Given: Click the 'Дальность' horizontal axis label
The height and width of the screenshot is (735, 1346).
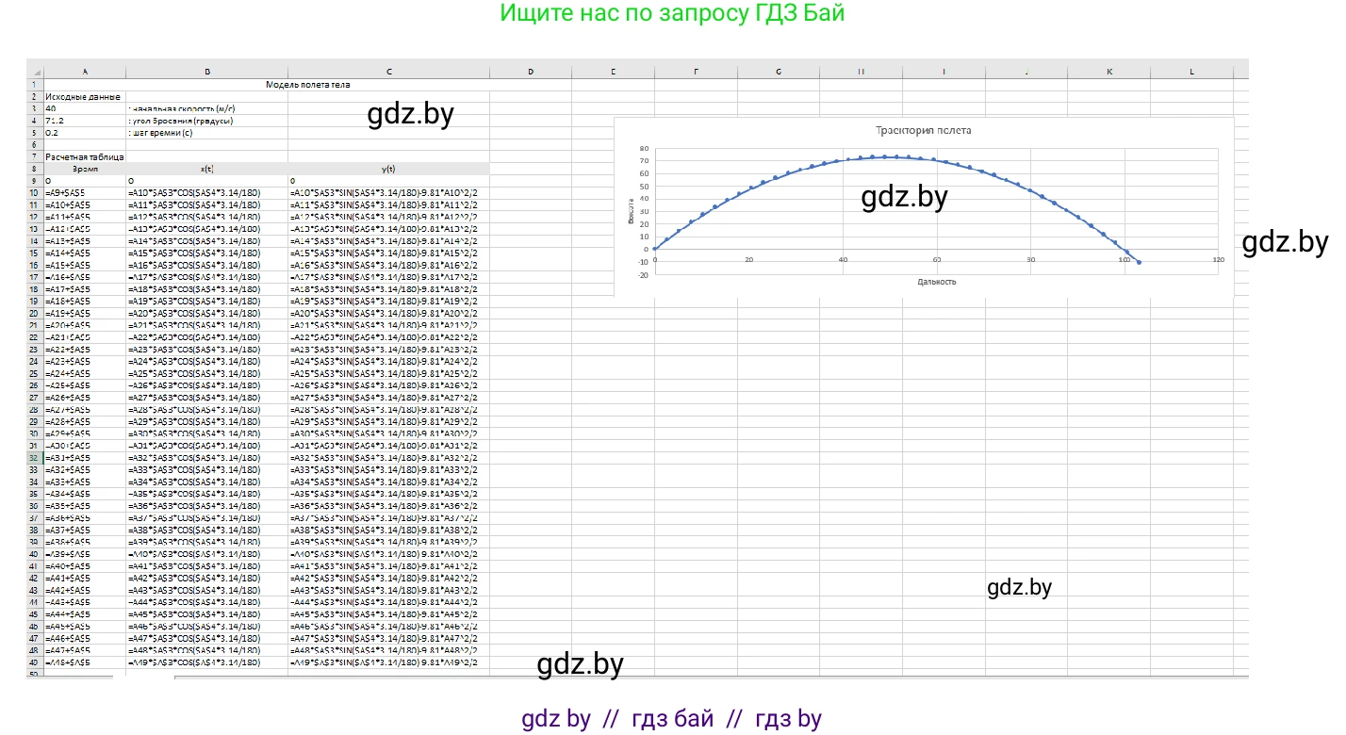Looking at the screenshot, I should point(936,281).
